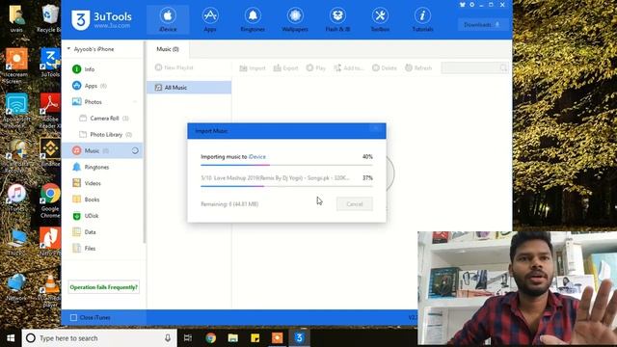Viewport: 617px width, 347px height.
Task: Open the Tutorials section
Action: pyautogui.click(x=422, y=19)
